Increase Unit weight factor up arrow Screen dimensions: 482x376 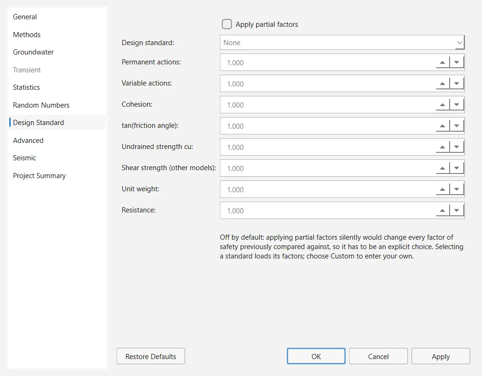click(x=442, y=189)
